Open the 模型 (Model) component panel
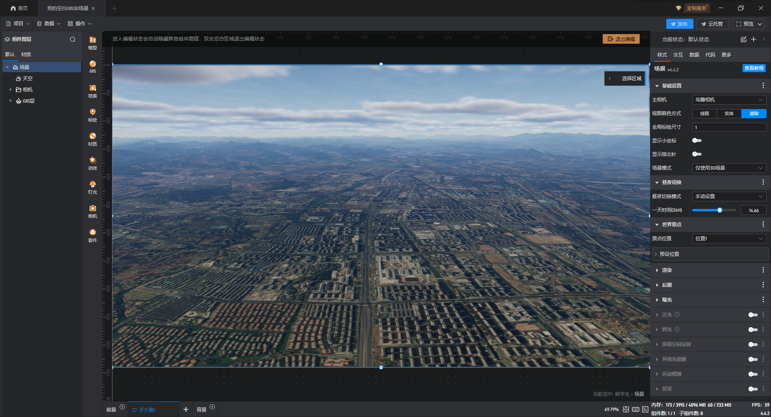The image size is (771, 417). click(92, 43)
